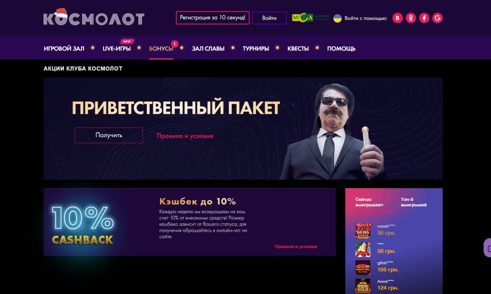Screen dimensions: 491x294
Task: Click the 10% Cashback neon image
Action: (x=82, y=225)
